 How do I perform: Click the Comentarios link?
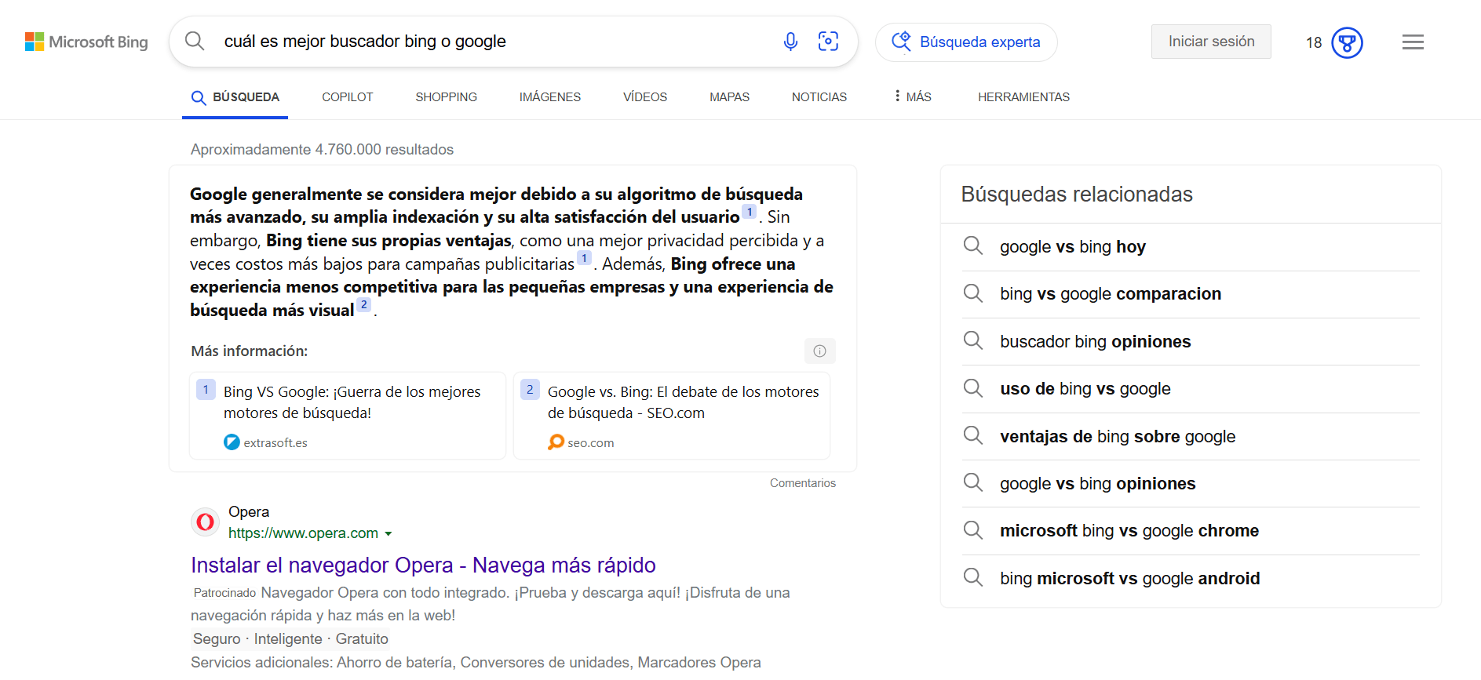(803, 483)
